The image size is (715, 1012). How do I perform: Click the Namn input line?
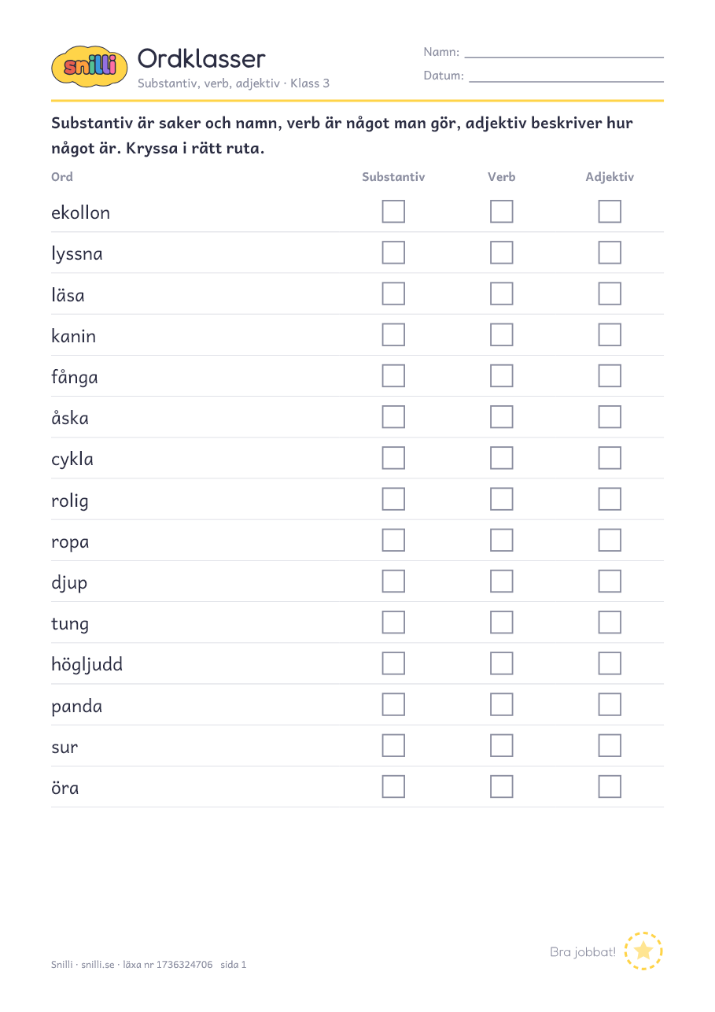tap(564, 57)
